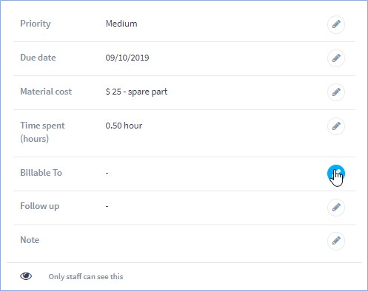Edit the Follow up field via pencil
This screenshot has width=368, height=291.
click(x=336, y=208)
